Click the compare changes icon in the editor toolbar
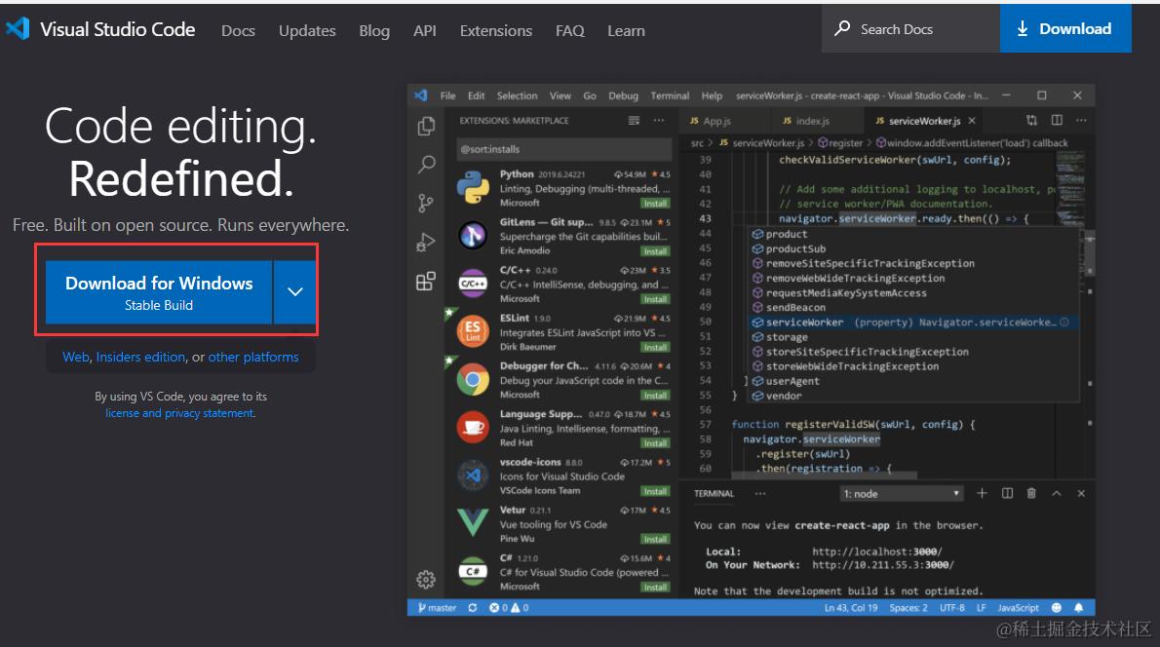 pos(1031,120)
